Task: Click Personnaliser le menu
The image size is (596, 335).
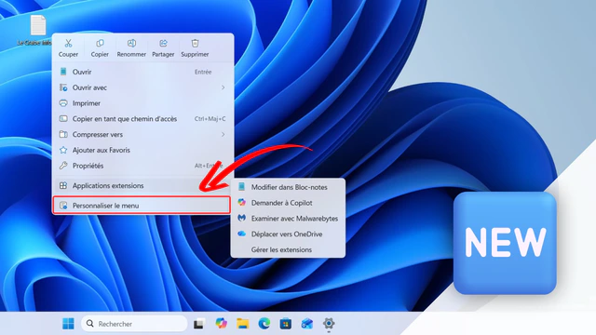Action: [142, 206]
